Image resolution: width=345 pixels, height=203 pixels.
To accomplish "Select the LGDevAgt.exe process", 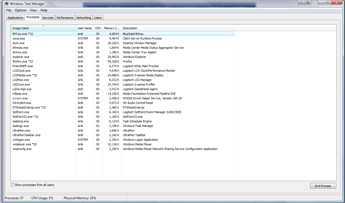I will click(122, 89).
